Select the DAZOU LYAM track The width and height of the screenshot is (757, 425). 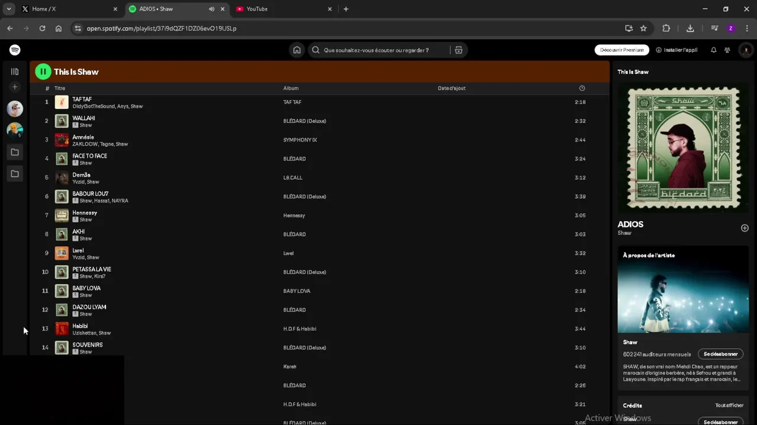319,310
